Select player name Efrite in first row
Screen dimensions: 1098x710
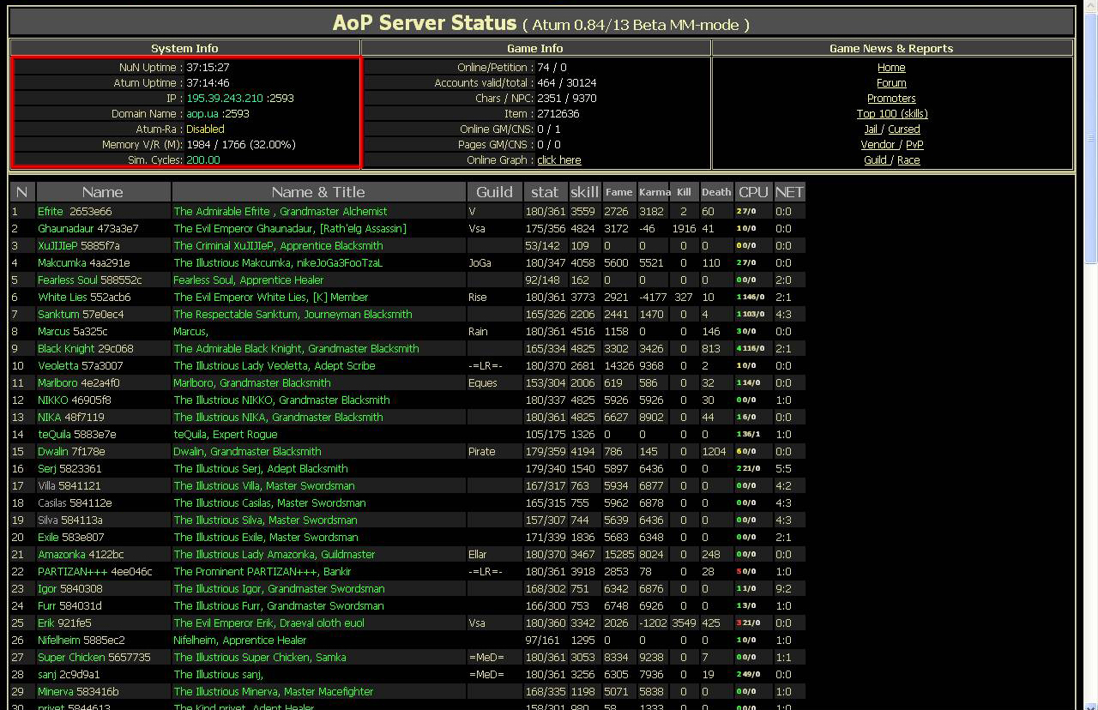51,212
